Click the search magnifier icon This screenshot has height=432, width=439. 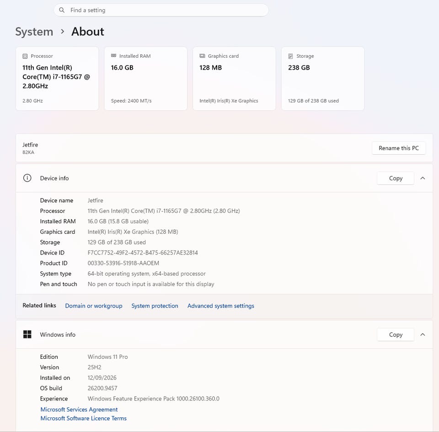click(62, 10)
